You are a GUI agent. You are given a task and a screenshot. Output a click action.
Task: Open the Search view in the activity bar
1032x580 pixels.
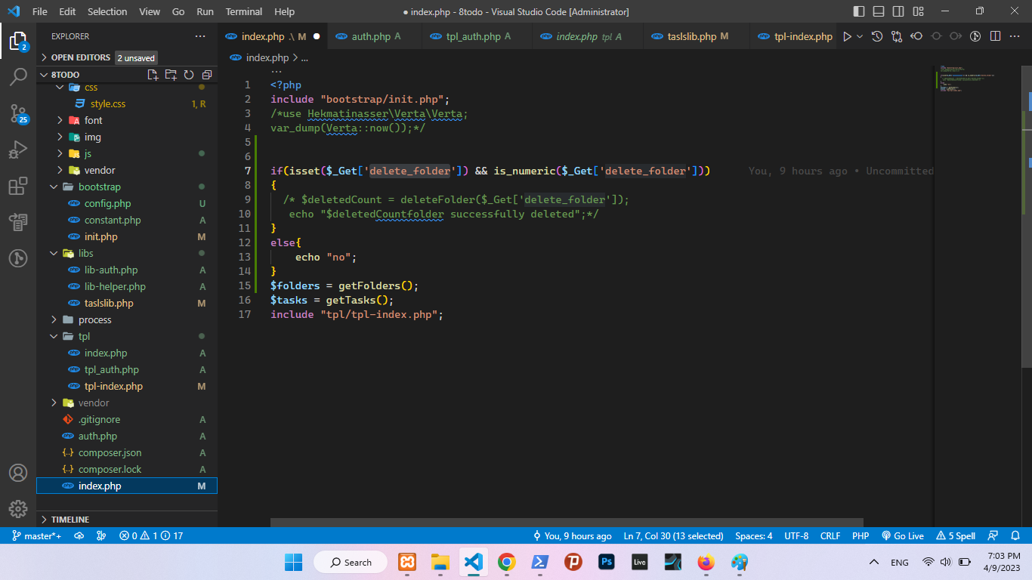click(18, 77)
